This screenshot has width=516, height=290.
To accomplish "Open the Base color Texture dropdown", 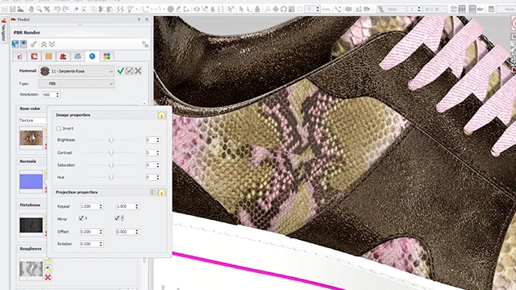I will tap(32, 120).
